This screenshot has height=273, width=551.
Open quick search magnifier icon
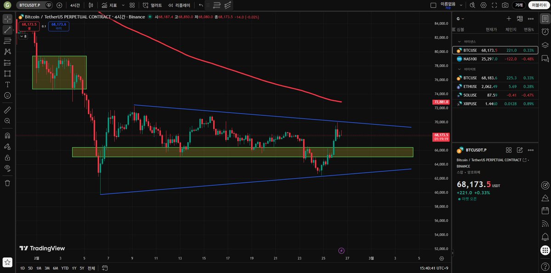point(472,5)
